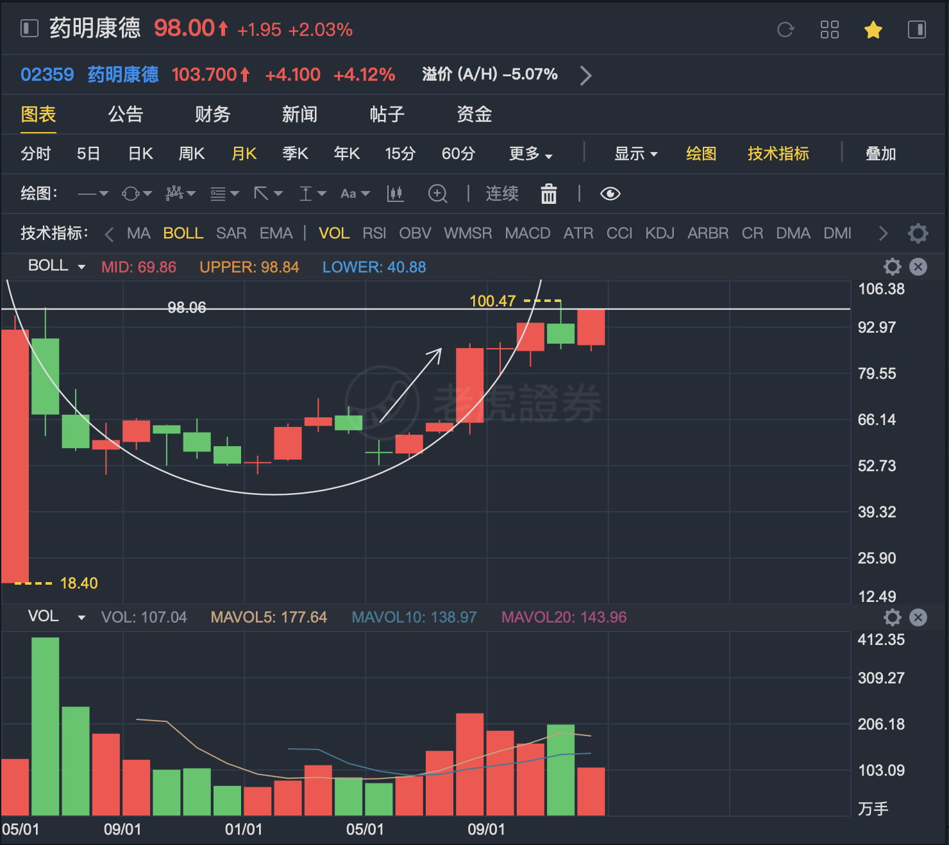Select the 60分 chart period

458,154
